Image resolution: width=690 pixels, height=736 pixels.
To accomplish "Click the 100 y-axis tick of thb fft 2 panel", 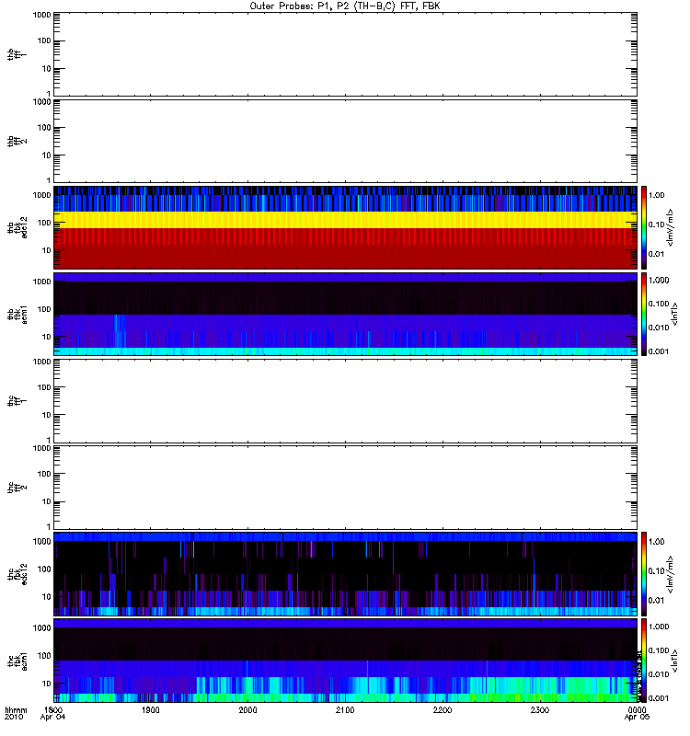I will 44,128.
